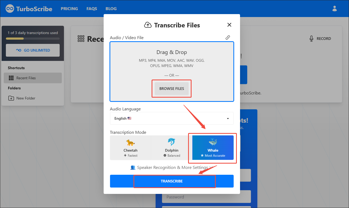Click the Password input field
Screen dimensions: 349x208
(x=206, y=197)
